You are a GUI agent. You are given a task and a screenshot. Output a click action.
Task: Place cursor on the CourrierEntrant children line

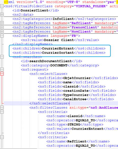pyautogui.click(x=59, y=48)
